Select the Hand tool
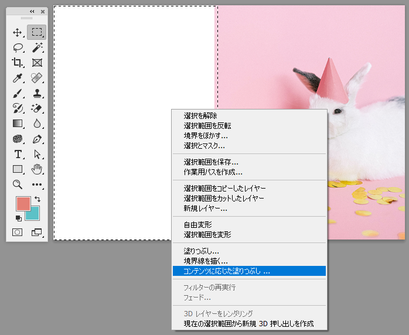The height and width of the screenshot is (335, 409). [x=38, y=169]
